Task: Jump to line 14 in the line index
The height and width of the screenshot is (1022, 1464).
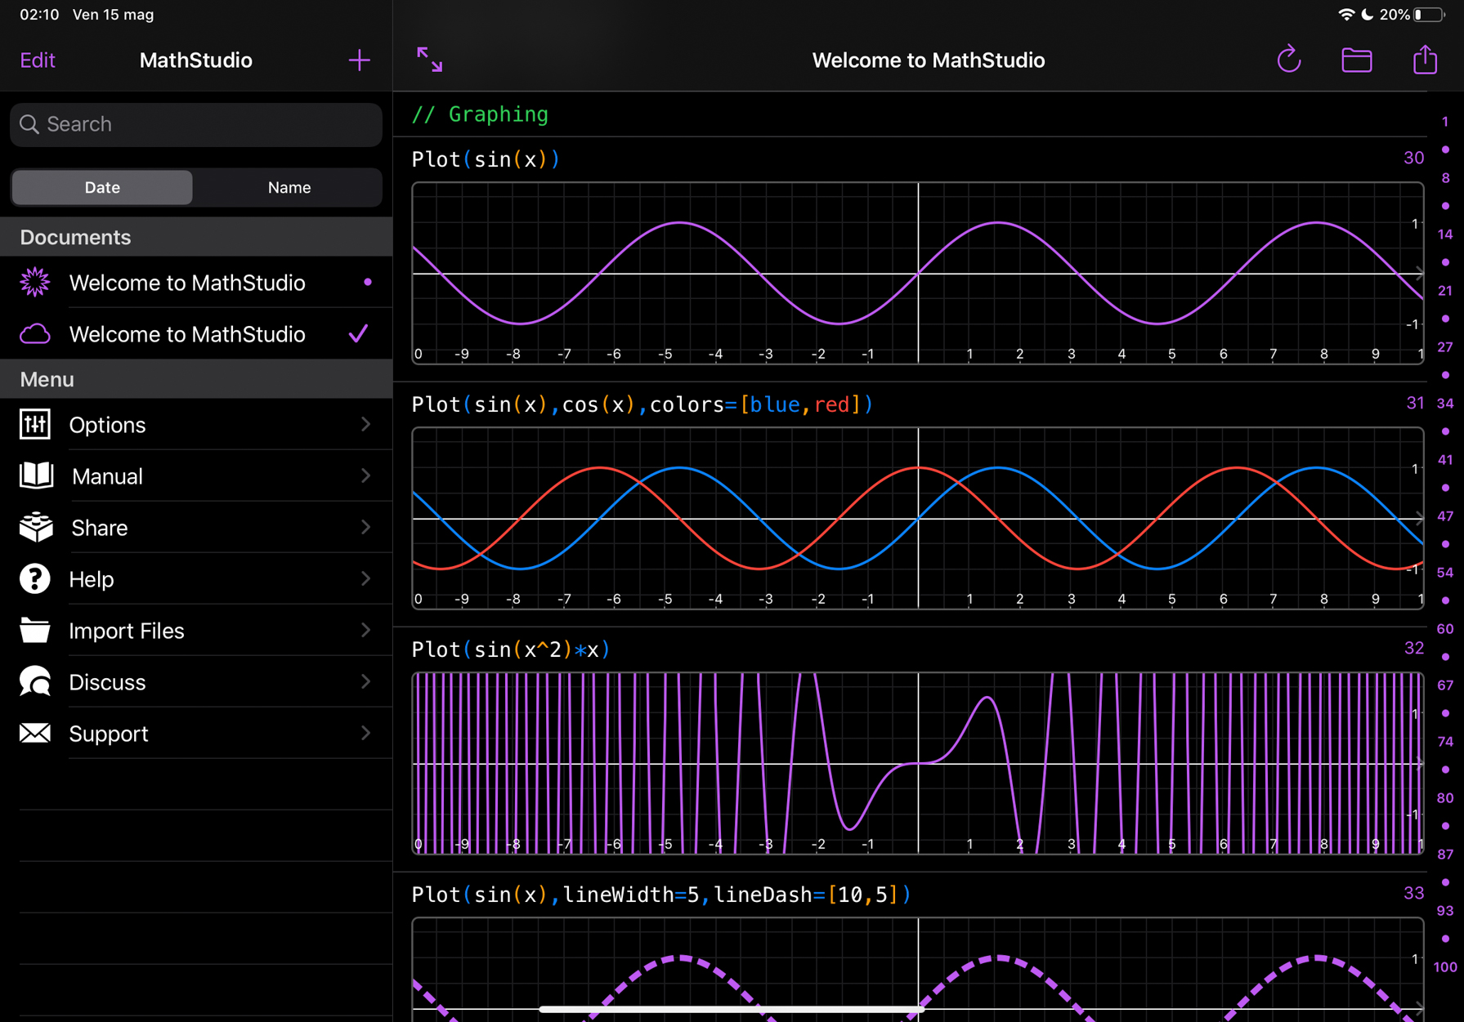Action: (1445, 234)
